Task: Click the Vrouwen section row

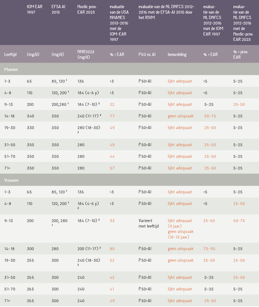Action: 11,180
